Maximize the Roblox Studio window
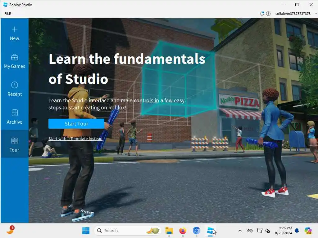Viewport: 318px width, 238px height. (297, 5)
